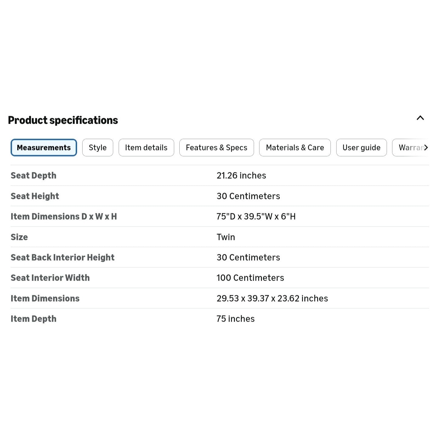Open the Item details tab
The width and height of the screenshot is (437, 437).
click(146, 147)
